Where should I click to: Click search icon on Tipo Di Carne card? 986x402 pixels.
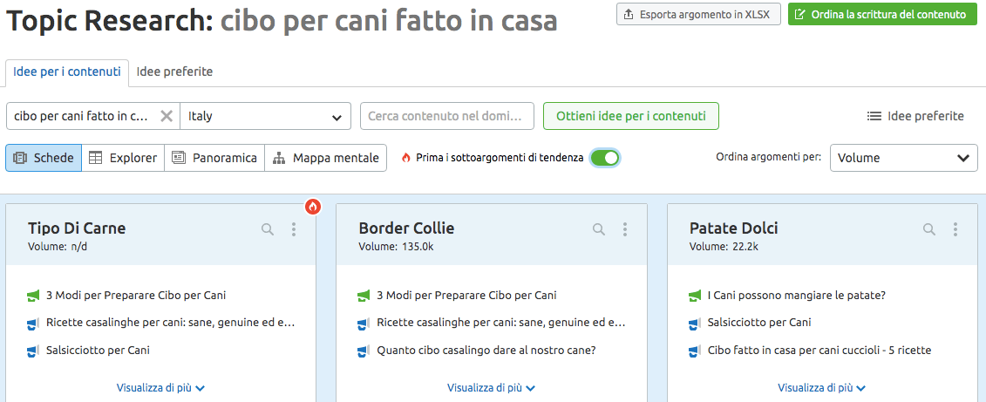click(x=268, y=229)
